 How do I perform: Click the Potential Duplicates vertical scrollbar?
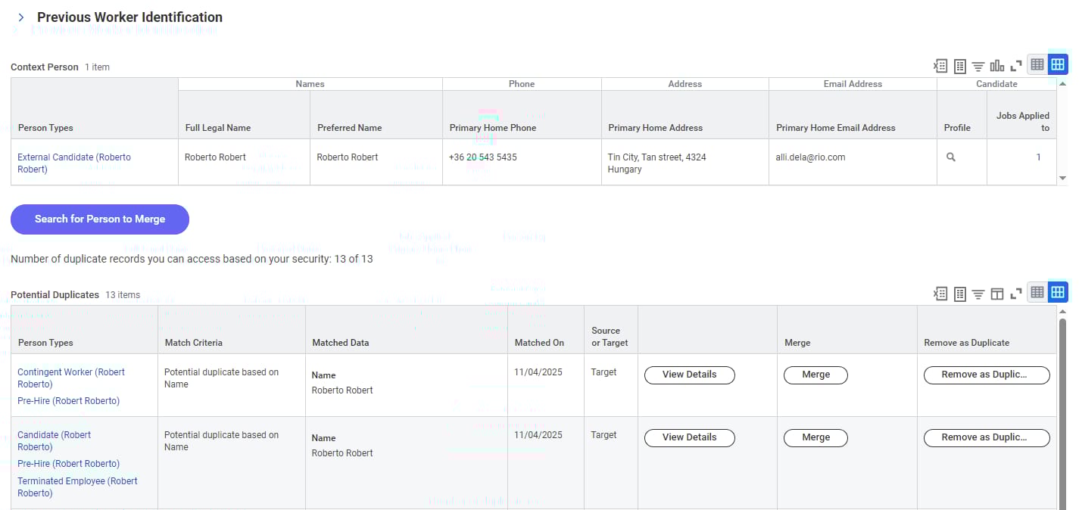1062,409
